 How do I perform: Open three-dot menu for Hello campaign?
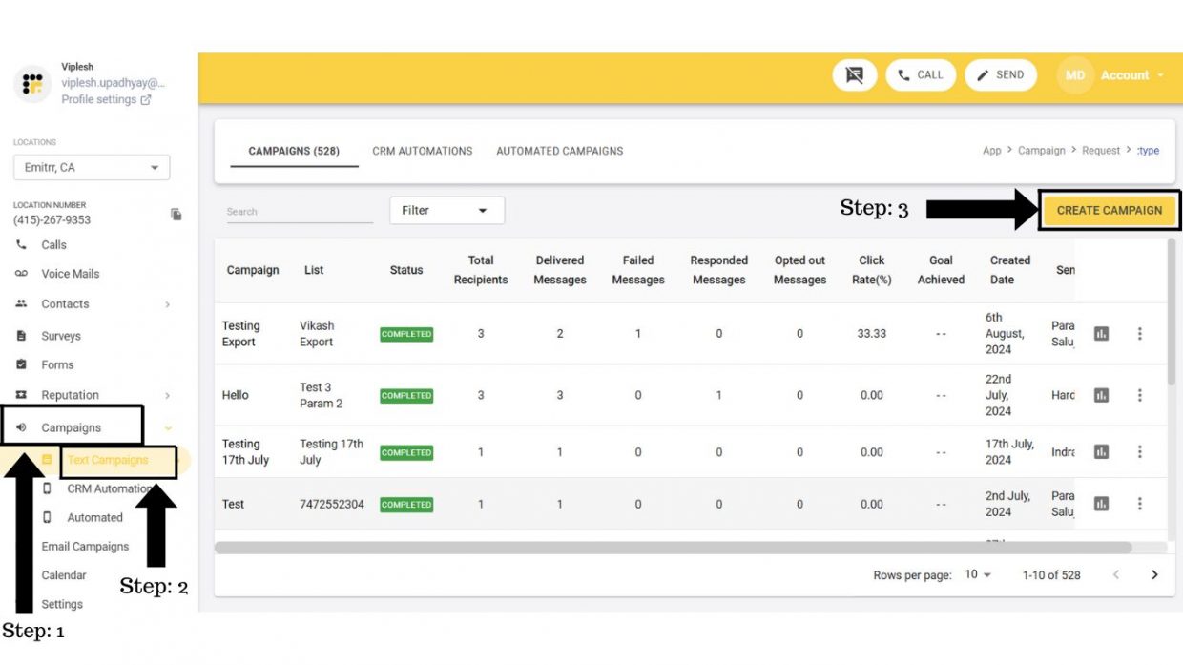(1139, 395)
